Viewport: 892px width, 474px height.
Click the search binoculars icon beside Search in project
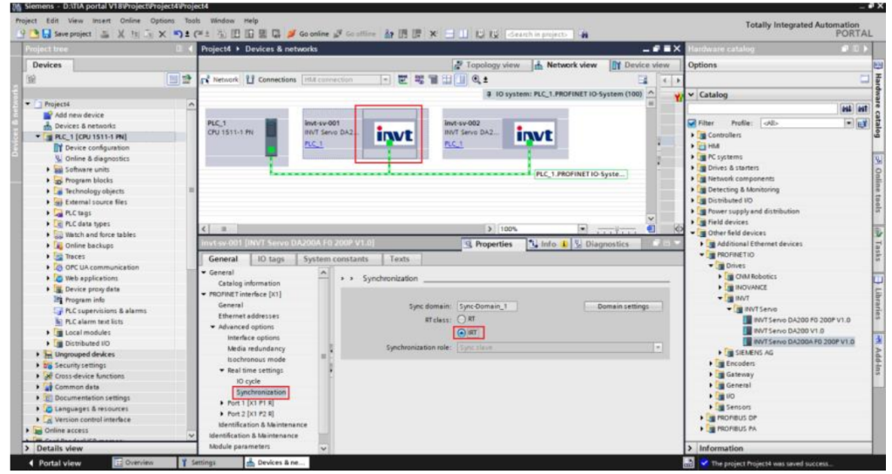(x=584, y=34)
